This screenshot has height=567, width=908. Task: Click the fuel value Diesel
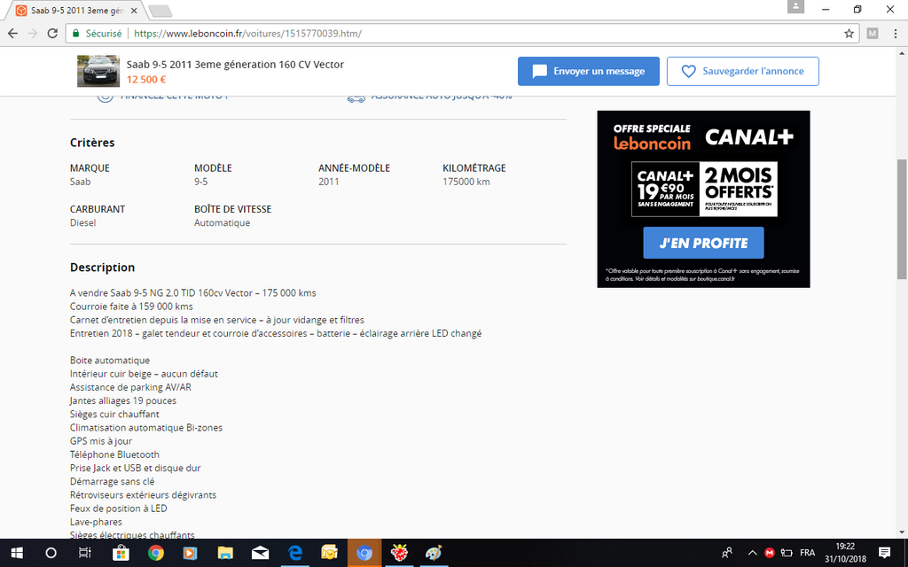[82, 222]
